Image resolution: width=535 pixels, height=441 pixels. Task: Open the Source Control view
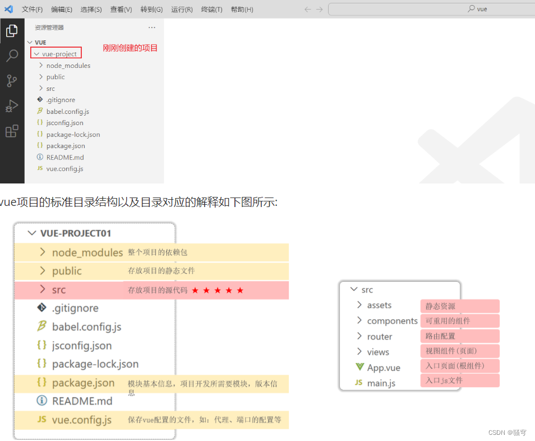(12, 81)
